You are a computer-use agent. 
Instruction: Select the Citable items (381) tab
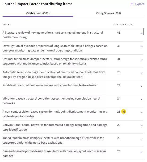coord(38,13)
